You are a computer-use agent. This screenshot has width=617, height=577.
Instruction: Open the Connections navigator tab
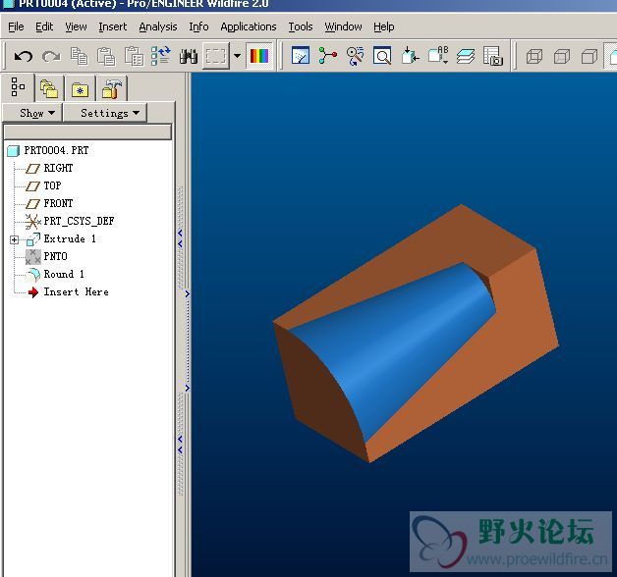pyautogui.click(x=111, y=88)
